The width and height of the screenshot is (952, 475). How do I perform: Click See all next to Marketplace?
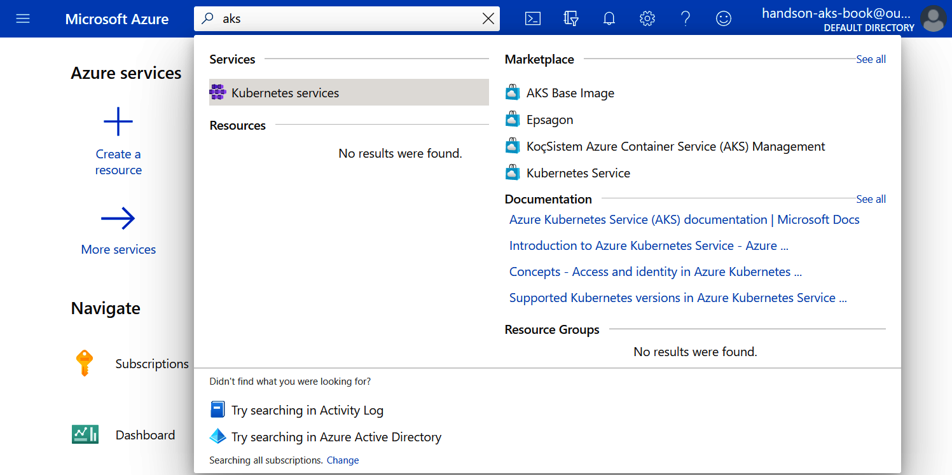(871, 59)
